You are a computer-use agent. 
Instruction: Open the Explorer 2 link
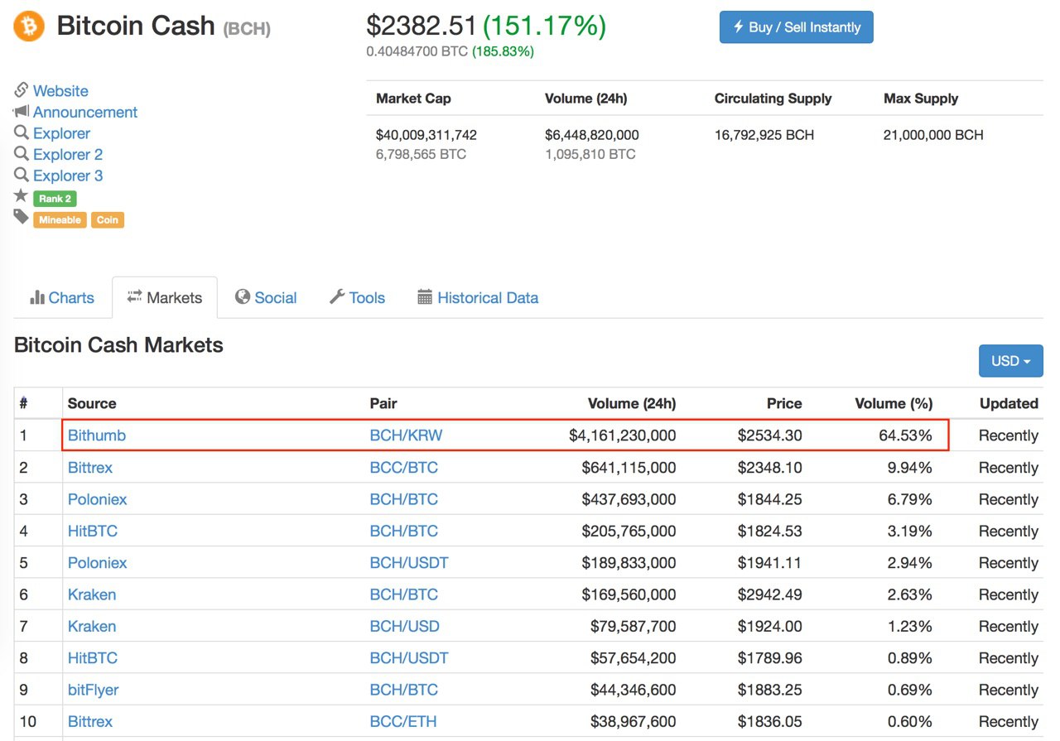tap(68, 155)
